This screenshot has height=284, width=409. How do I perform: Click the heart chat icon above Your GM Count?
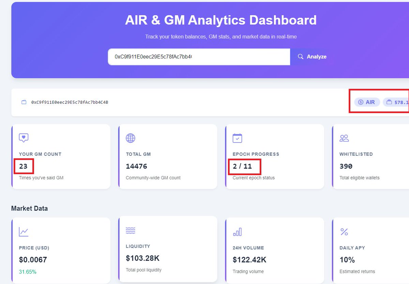click(x=24, y=138)
